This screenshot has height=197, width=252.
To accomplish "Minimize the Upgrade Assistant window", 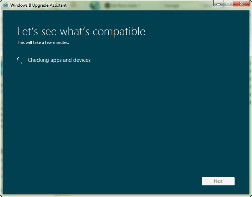I will [x=219, y=4].
